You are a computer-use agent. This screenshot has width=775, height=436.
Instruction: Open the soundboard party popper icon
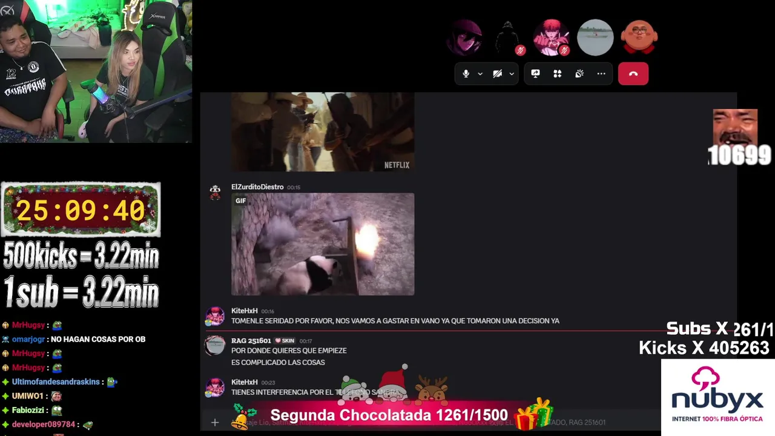[x=579, y=74]
